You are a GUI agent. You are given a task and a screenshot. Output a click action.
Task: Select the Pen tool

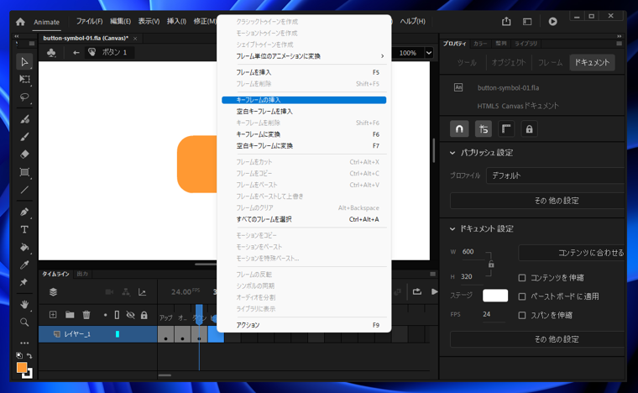(x=24, y=212)
